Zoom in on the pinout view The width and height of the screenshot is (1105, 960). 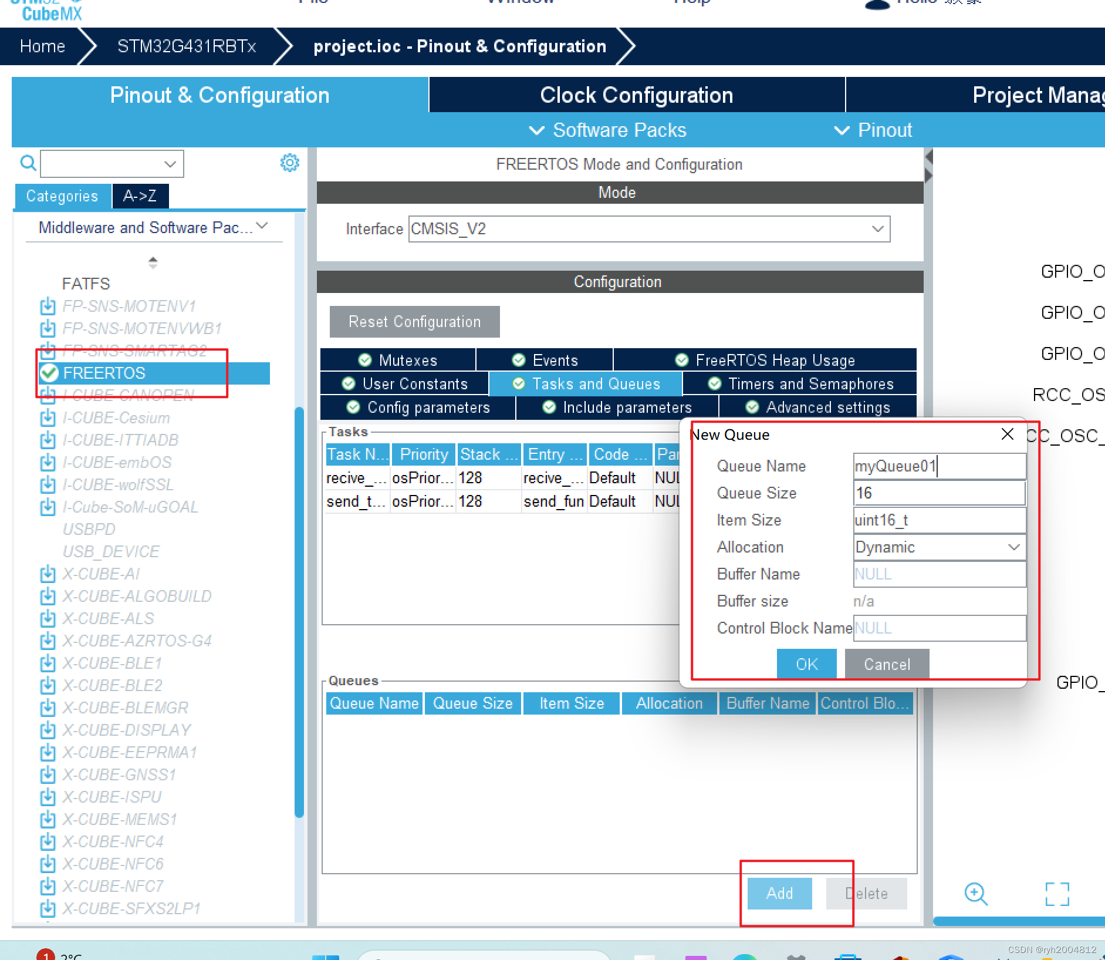click(976, 894)
